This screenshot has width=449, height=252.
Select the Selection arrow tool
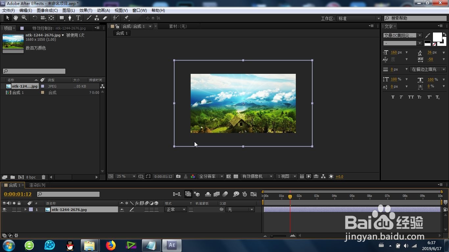point(8,18)
